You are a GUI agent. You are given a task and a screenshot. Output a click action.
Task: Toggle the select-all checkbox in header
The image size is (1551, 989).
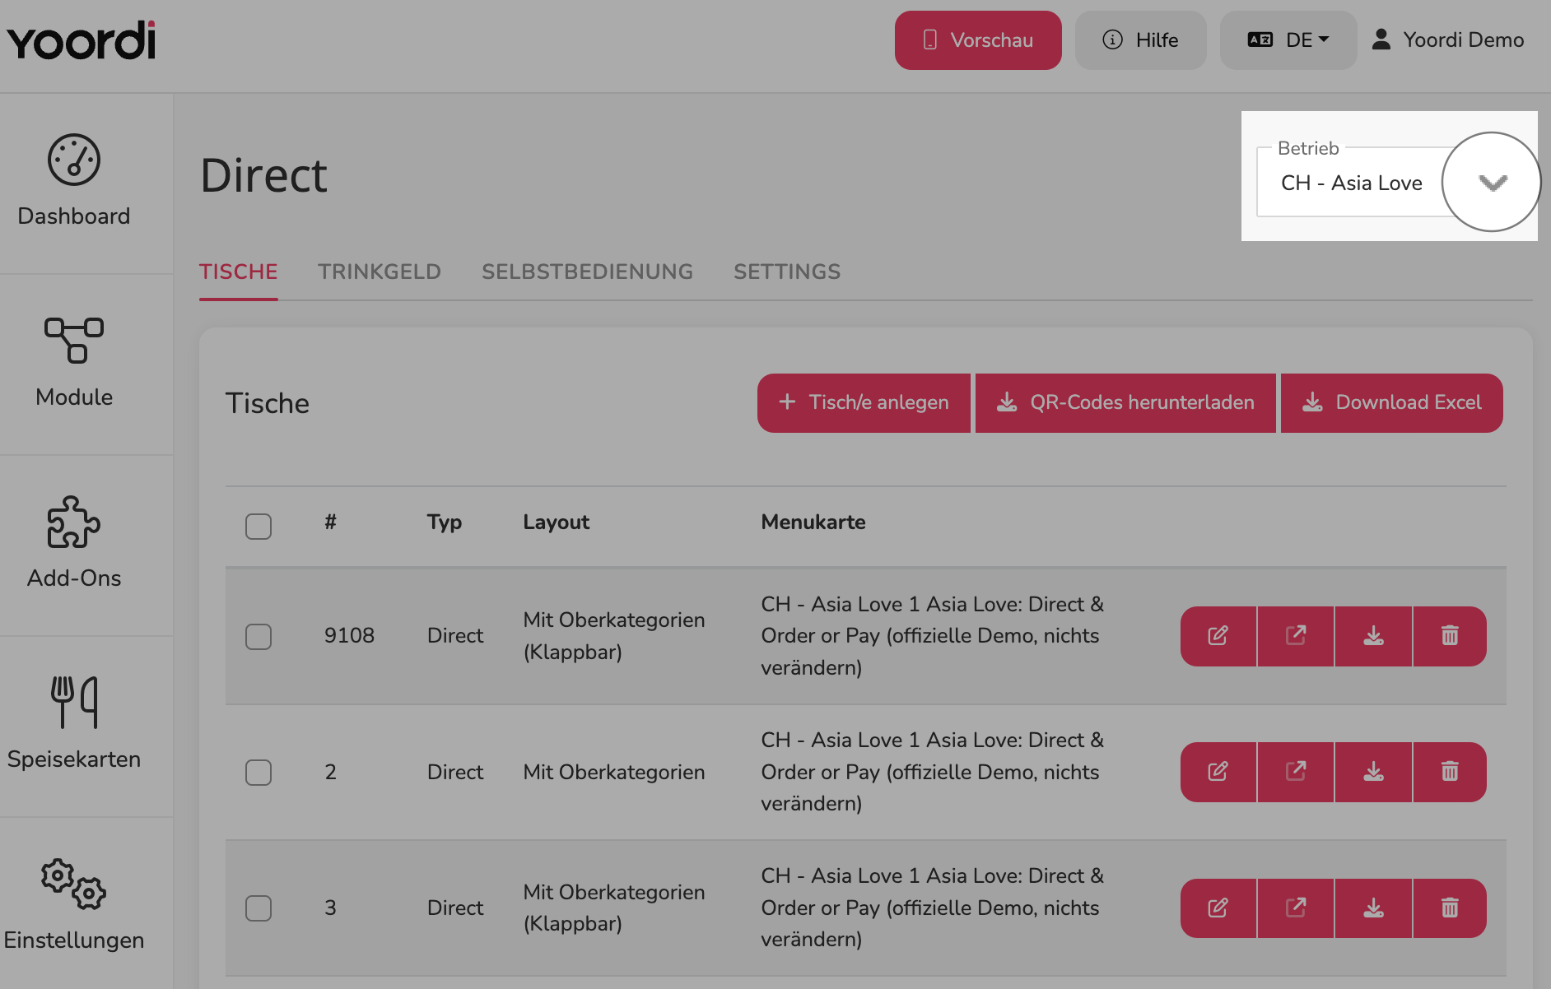coord(258,526)
